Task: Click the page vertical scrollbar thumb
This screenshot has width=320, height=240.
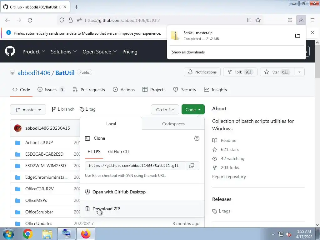Action: (x=317, y=61)
